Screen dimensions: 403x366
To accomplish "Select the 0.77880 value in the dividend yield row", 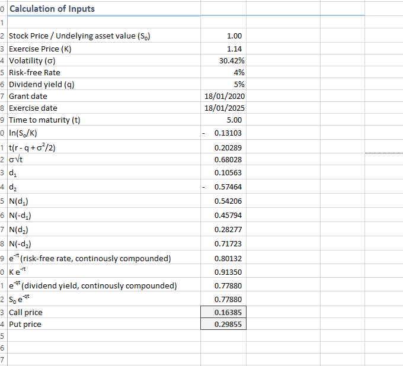I will click(x=223, y=285).
